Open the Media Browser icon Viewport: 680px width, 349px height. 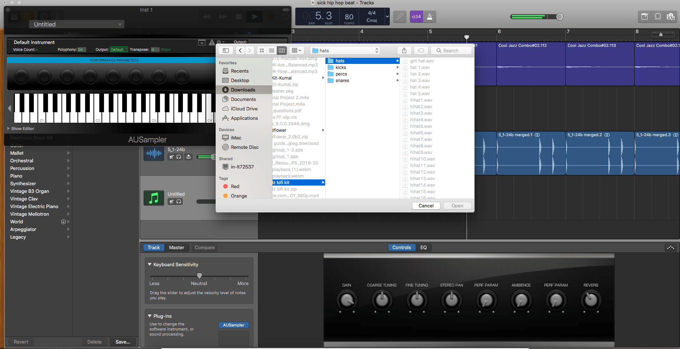[x=671, y=17]
